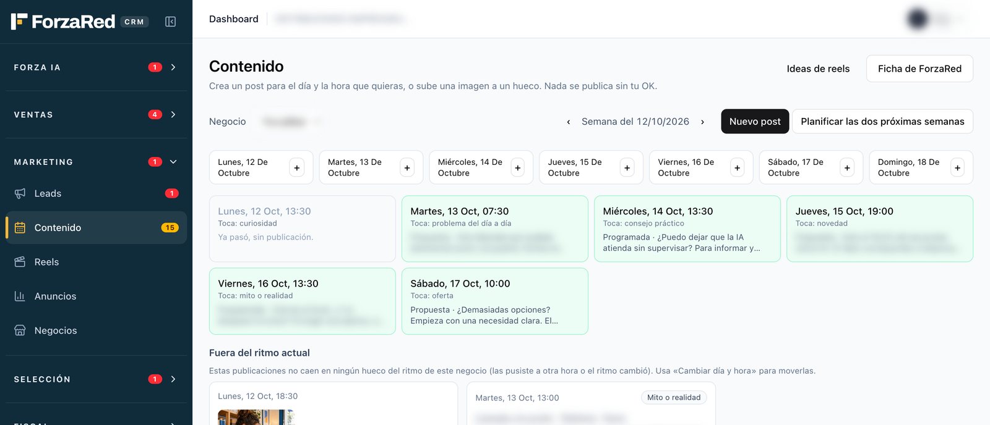Image resolution: width=990 pixels, height=425 pixels.
Task: Go to previous week arrow
Action: pos(569,122)
